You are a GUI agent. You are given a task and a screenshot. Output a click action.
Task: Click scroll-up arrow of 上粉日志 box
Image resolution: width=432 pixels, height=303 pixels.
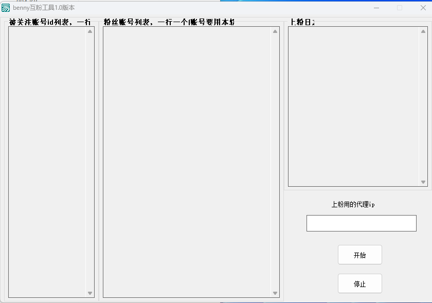click(x=423, y=31)
